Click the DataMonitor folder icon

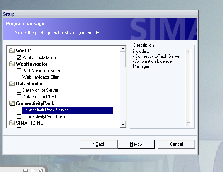[x=12, y=83]
